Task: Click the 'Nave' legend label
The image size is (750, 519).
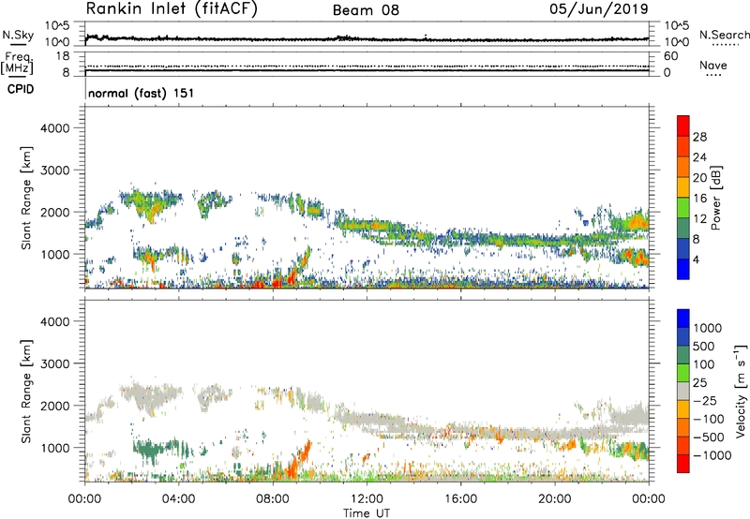Action: (713, 66)
